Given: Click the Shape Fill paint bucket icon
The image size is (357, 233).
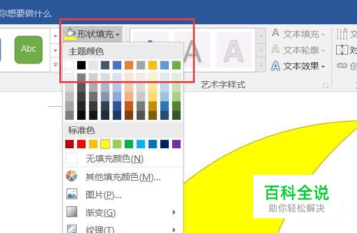Looking at the screenshot, I should pos(70,34).
